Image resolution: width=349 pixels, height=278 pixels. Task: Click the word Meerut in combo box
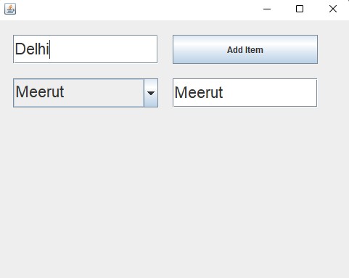click(40, 92)
